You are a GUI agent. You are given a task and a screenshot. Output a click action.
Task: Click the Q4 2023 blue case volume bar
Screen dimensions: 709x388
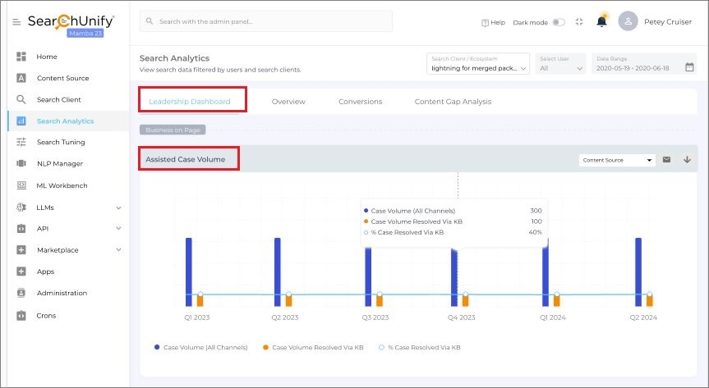click(x=454, y=275)
